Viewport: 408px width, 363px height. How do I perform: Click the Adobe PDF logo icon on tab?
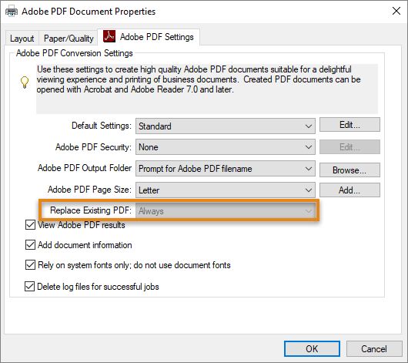(109, 36)
